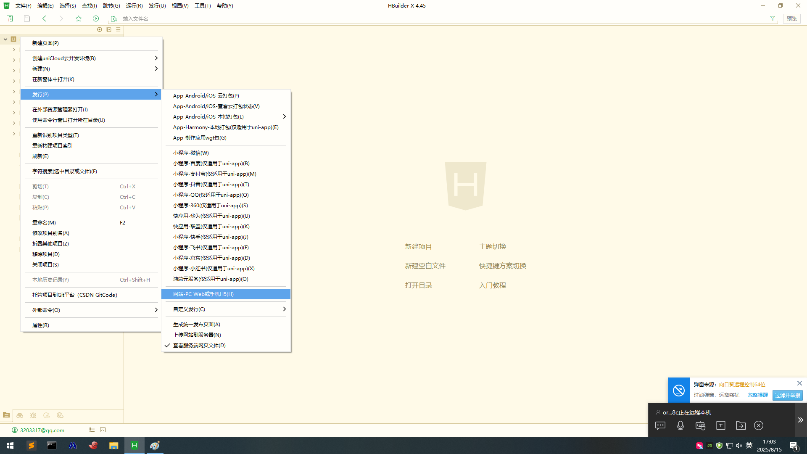The width and height of the screenshot is (807, 454).
Task: Click 忽略提醒 in popup notification
Action: (x=758, y=395)
